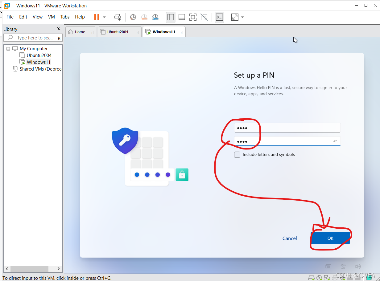Open library search filter dropdown arrow
This screenshot has width=380, height=281.
59,38
